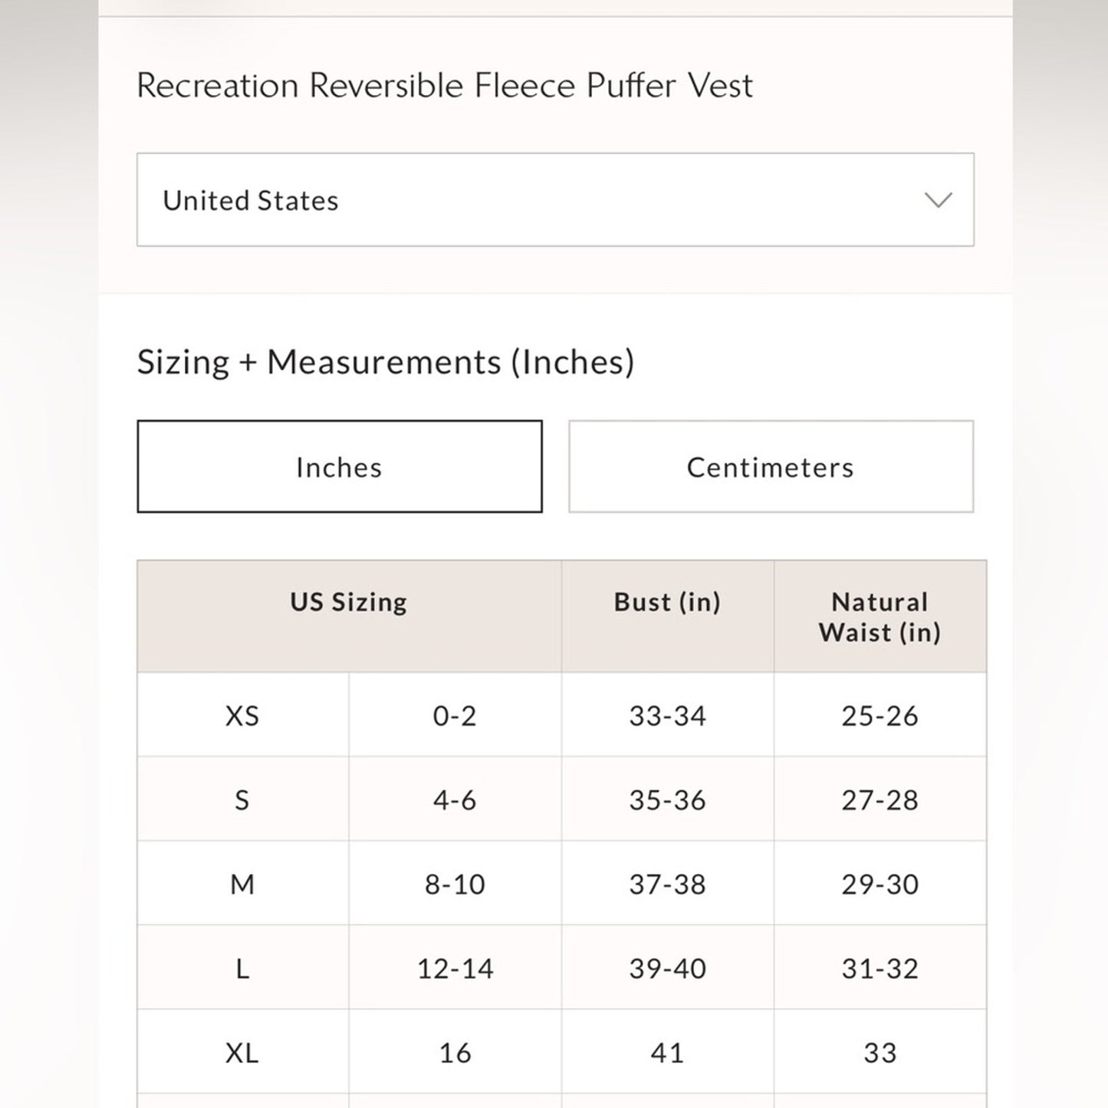Click the 12-14 US size cell
This screenshot has height=1108, width=1108.
(x=455, y=969)
